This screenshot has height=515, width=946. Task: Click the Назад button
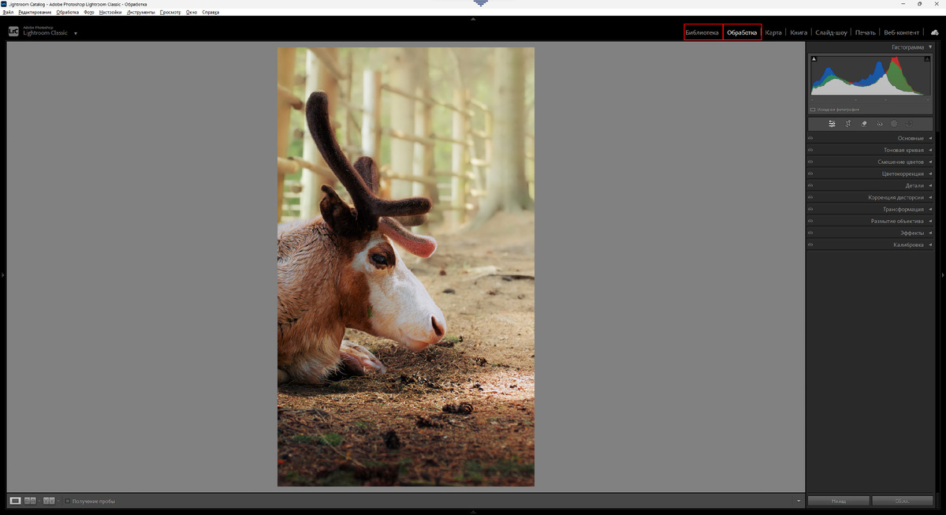coord(839,501)
